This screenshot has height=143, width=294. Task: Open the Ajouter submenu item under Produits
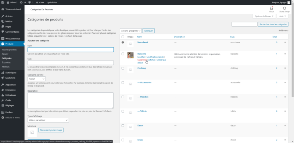(5, 54)
